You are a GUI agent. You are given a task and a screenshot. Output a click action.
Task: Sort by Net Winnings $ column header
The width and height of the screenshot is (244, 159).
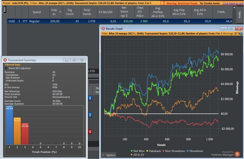point(124,12)
